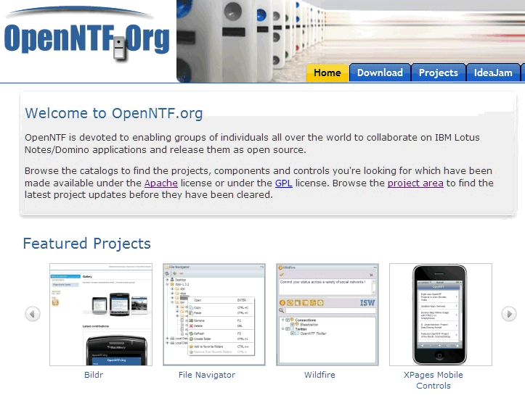Click the Bildr project title link
Image resolution: width=525 pixels, height=406 pixels.
click(94, 375)
